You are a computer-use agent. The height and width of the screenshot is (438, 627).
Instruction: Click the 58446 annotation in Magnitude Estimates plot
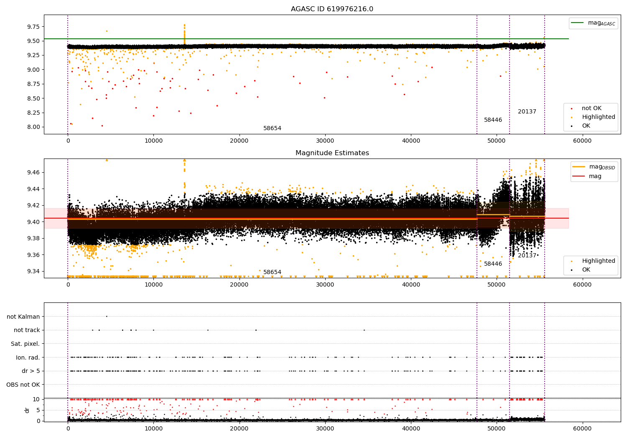point(493,264)
